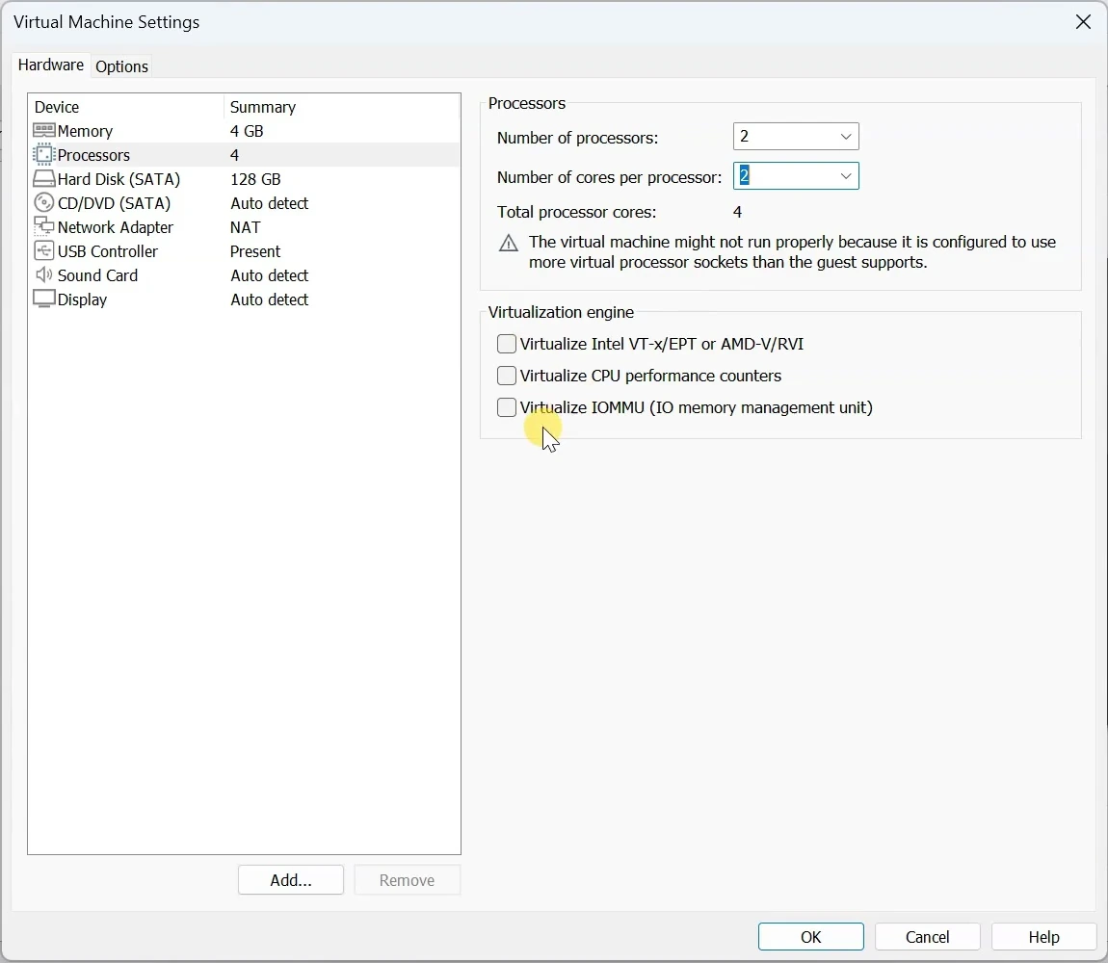Screen dimensions: 1108x963
Task: Click the Add... button
Action: pyautogui.click(x=290, y=879)
